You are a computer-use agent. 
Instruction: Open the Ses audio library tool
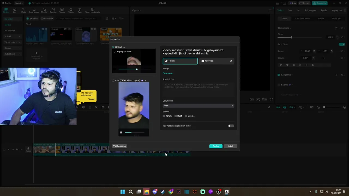click(x=15, y=10)
